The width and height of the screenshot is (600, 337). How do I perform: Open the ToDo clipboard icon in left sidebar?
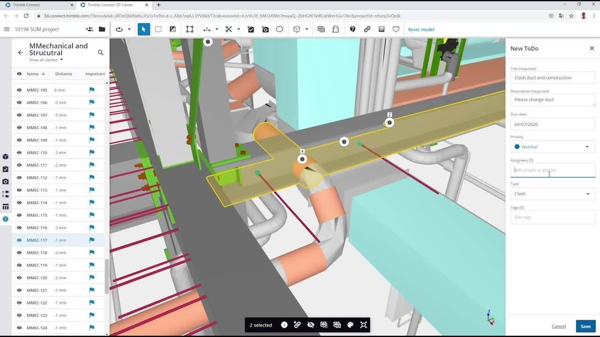point(6,168)
